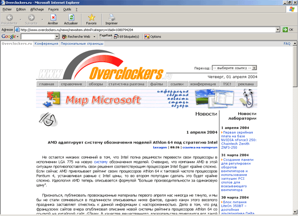Expand the Recherche Web dropdown arrow
This screenshot has height=216, width=298.
coord(94,37)
